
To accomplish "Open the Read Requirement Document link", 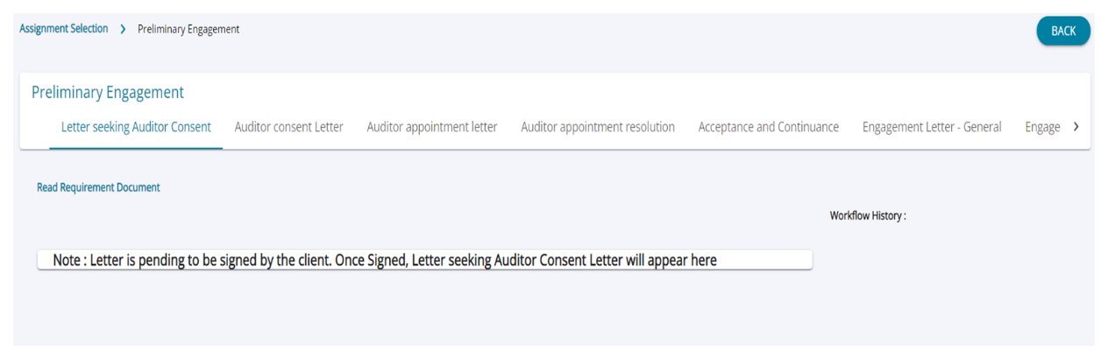I will click(x=98, y=187).
